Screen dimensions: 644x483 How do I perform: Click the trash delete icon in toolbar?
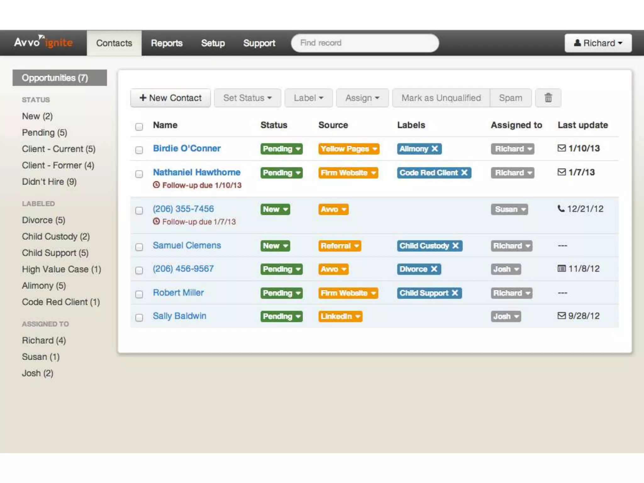pos(548,98)
